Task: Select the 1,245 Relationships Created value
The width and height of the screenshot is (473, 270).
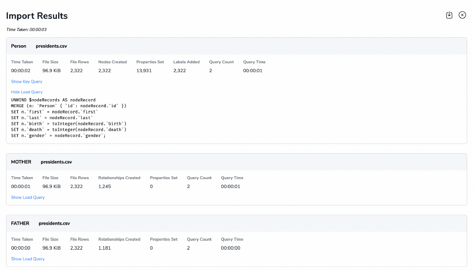Action: [x=105, y=186]
